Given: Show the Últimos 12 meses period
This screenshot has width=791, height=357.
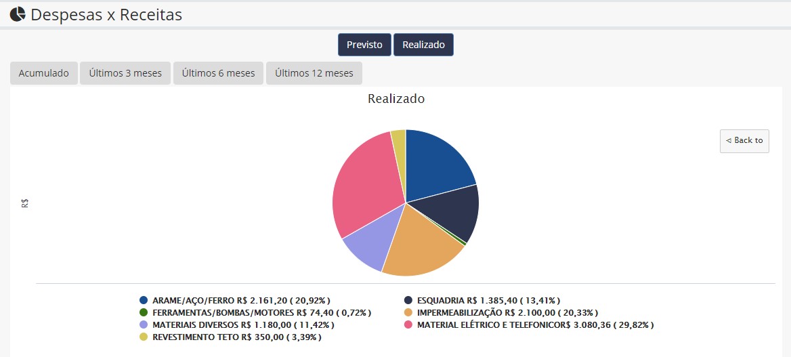Looking at the screenshot, I should click(314, 73).
